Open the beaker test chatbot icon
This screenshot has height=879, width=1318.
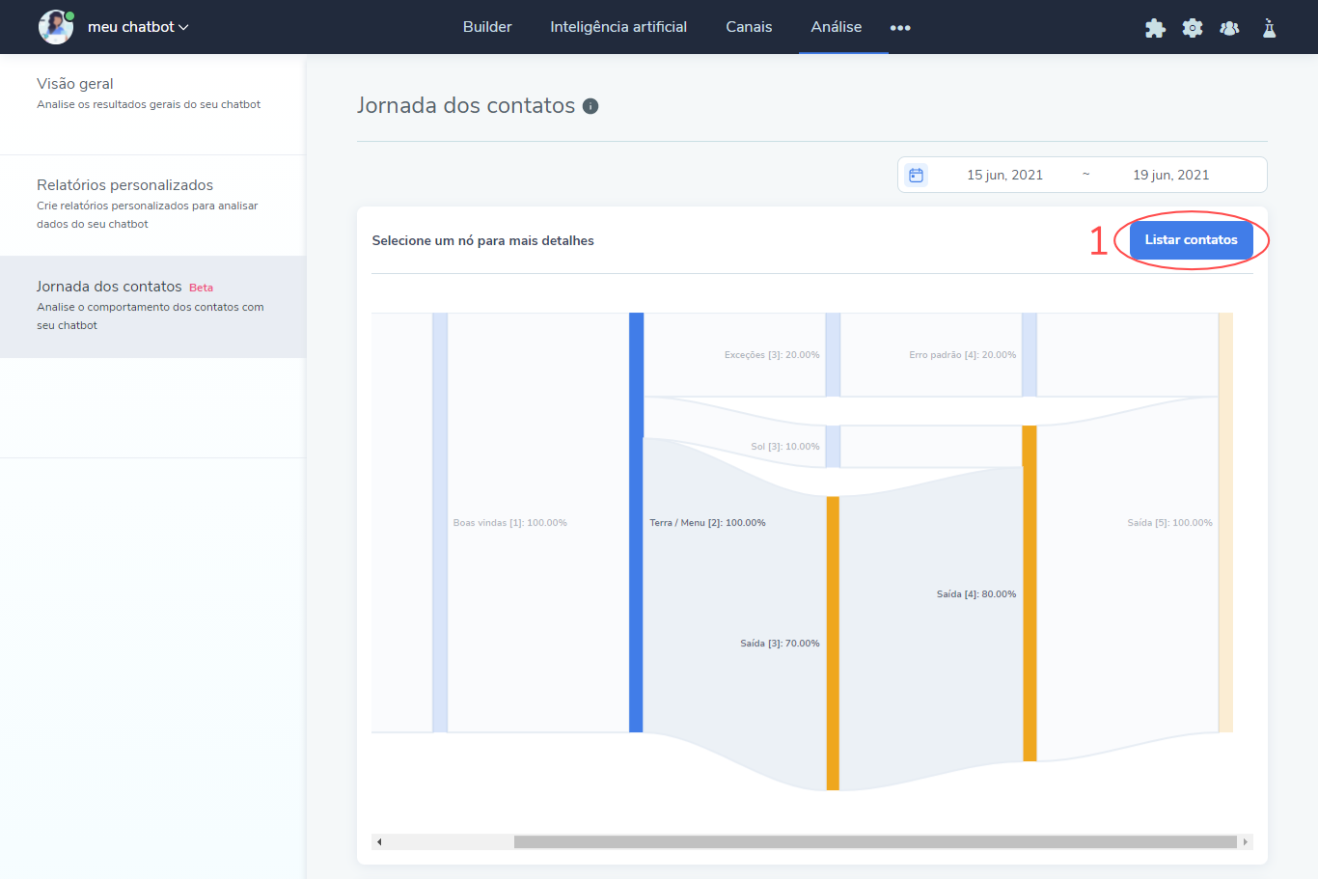click(x=1269, y=28)
